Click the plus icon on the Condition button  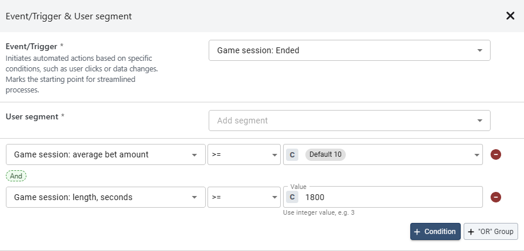click(x=417, y=232)
